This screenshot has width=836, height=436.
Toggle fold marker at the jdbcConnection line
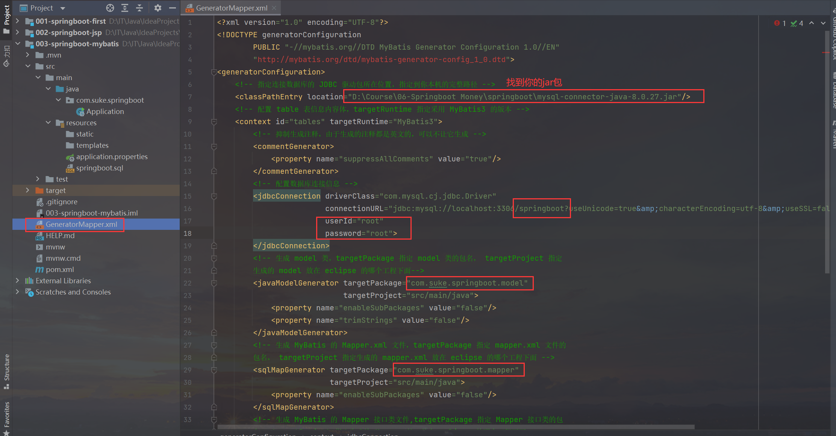(x=214, y=196)
